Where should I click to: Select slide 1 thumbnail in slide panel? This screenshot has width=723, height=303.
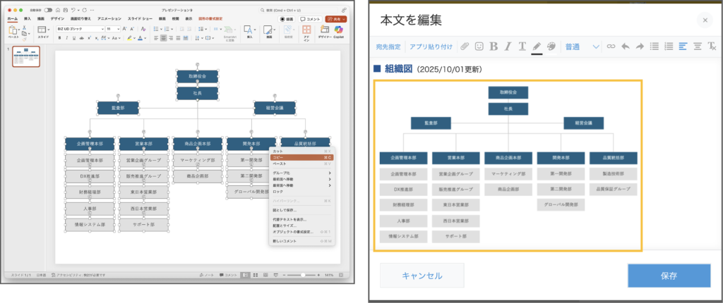click(x=26, y=57)
